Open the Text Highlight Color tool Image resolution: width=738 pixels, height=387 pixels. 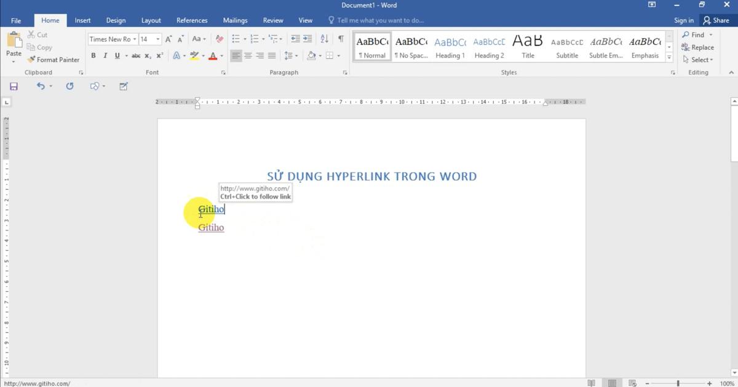(195, 55)
